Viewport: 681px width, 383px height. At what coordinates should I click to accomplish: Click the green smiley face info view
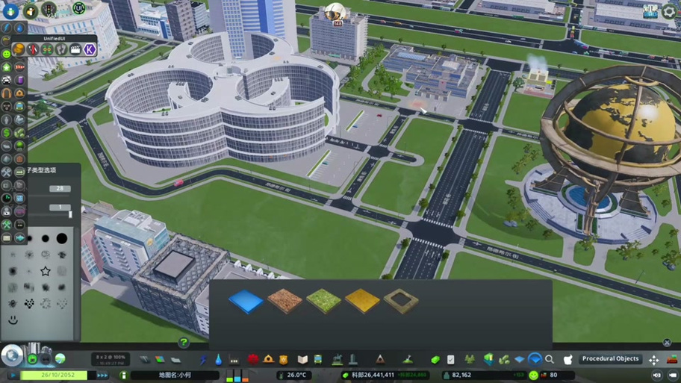pyautogui.click(x=7, y=54)
